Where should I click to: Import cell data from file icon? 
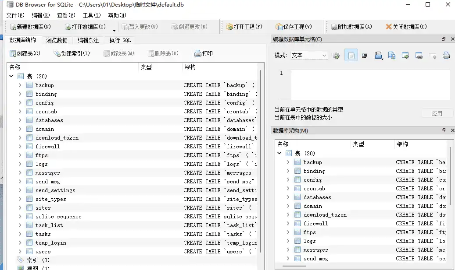[x=378, y=55]
